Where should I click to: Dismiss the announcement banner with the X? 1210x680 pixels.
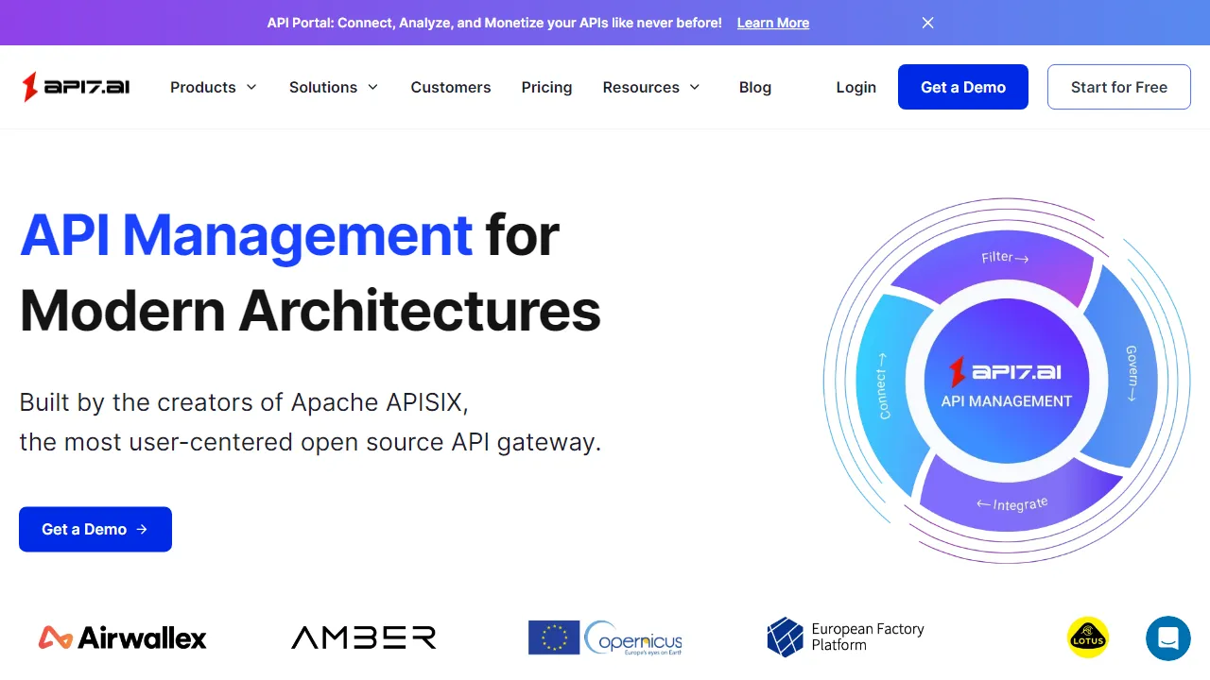click(927, 23)
